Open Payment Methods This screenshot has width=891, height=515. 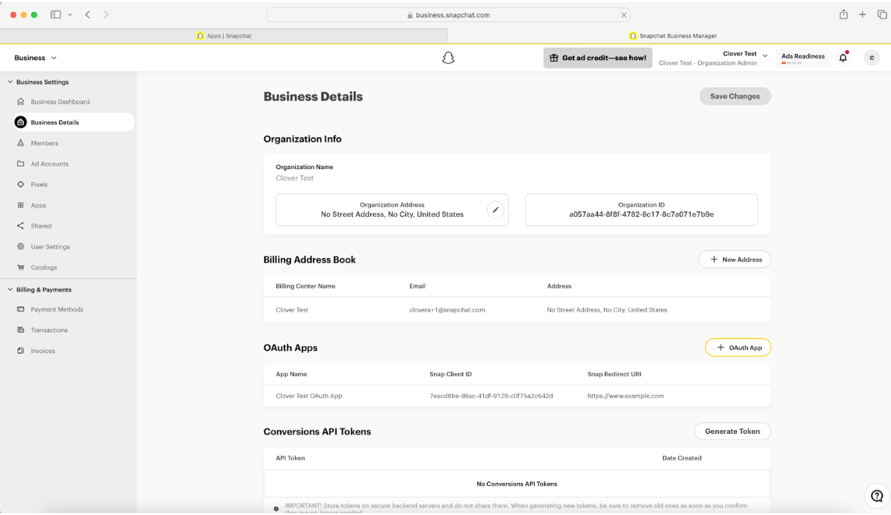click(57, 309)
